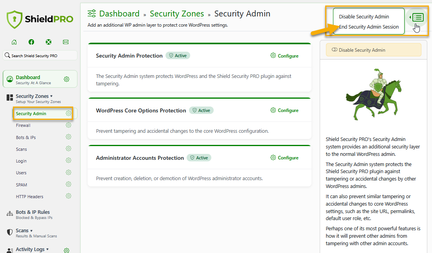Open the Scans submenu gear icon
The image size is (432, 253).
pyautogui.click(x=68, y=148)
